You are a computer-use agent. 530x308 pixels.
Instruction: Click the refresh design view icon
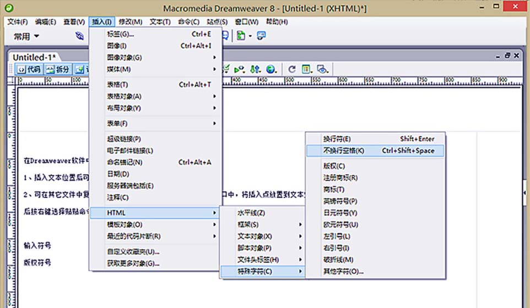[291, 69]
